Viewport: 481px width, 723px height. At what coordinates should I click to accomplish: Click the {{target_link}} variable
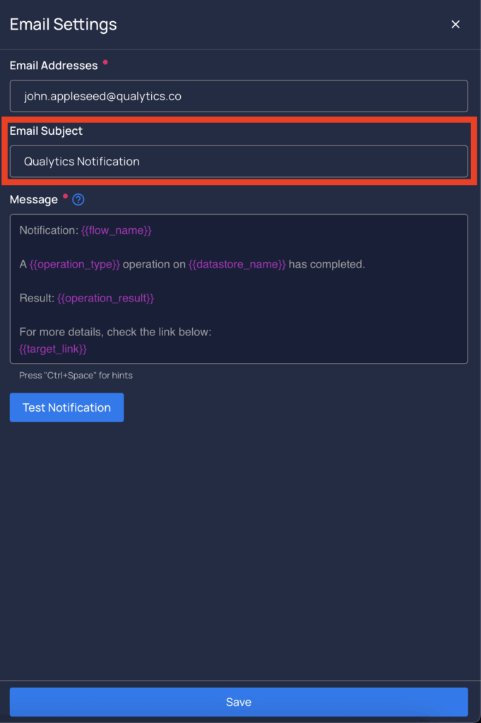[53, 349]
